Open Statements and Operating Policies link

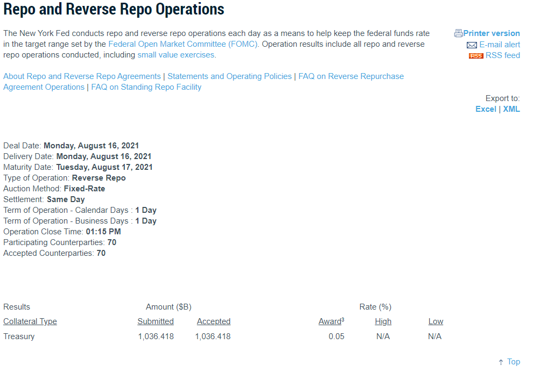point(229,76)
